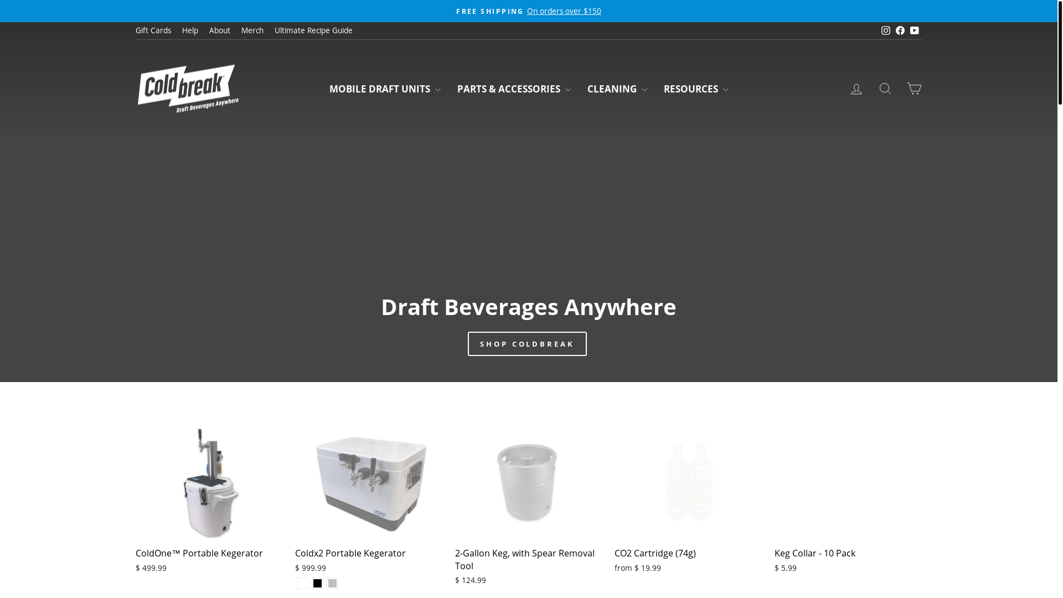Expand the Parts & Accessories menu
The width and height of the screenshot is (1063, 598).
(x=514, y=89)
